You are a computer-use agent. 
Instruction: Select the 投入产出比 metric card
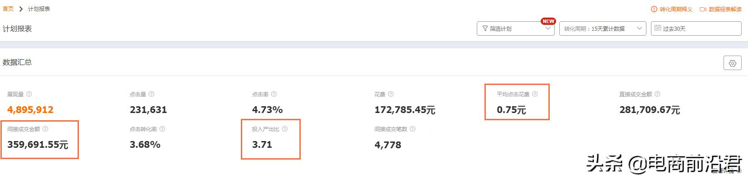point(271,139)
